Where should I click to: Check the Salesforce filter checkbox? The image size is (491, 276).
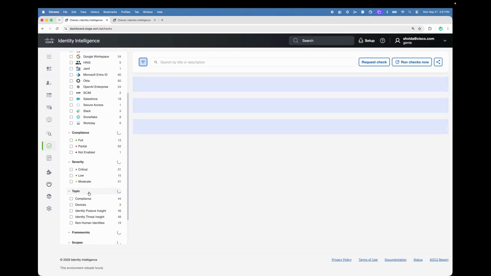(x=71, y=99)
